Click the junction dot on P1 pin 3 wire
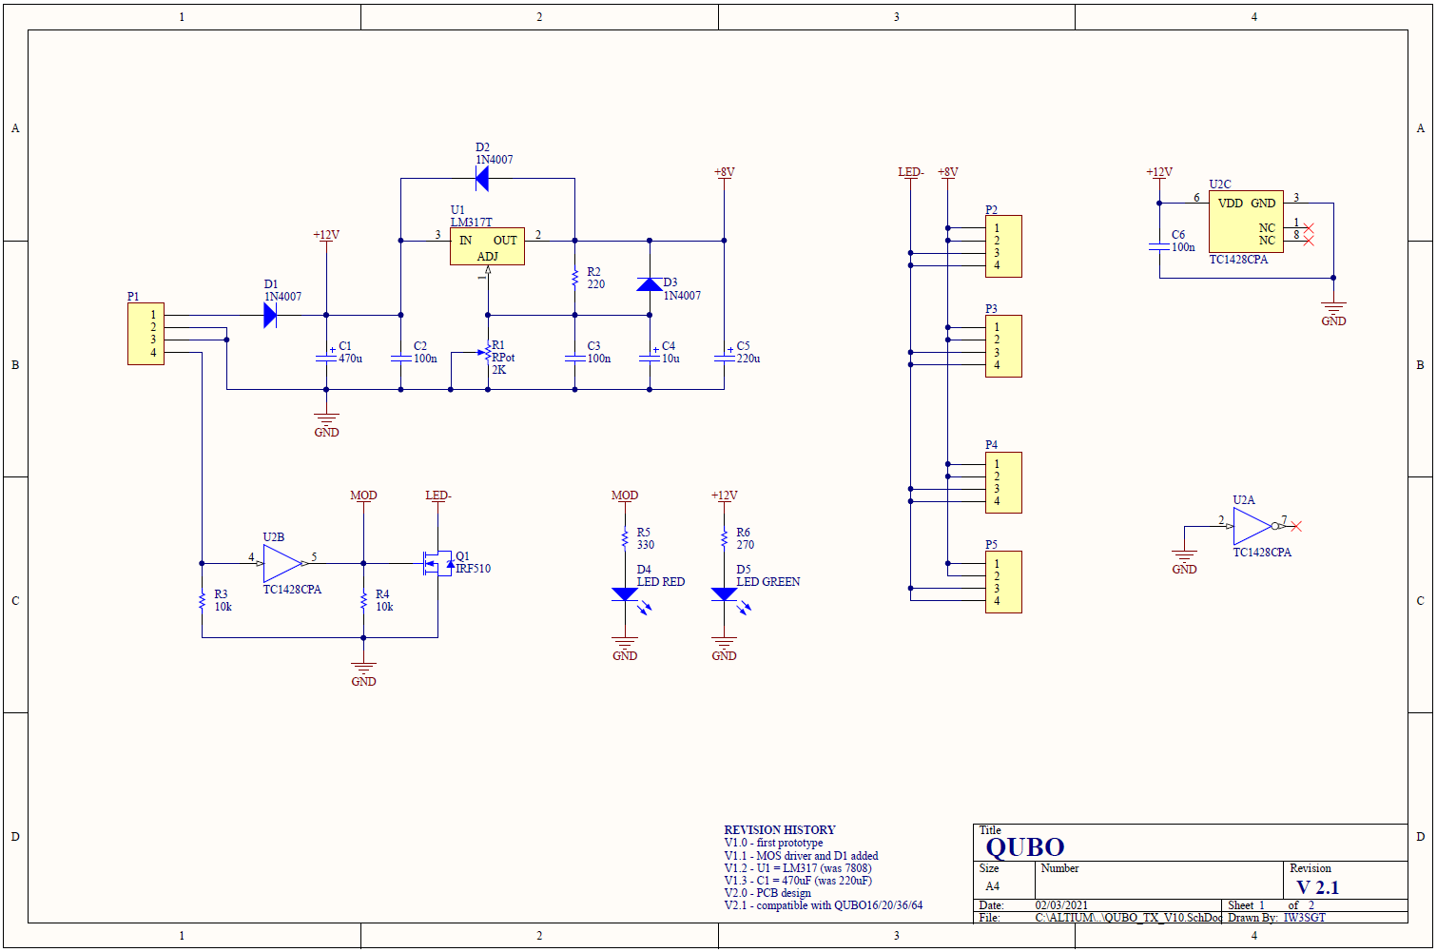The height and width of the screenshot is (952, 1437). tap(226, 340)
